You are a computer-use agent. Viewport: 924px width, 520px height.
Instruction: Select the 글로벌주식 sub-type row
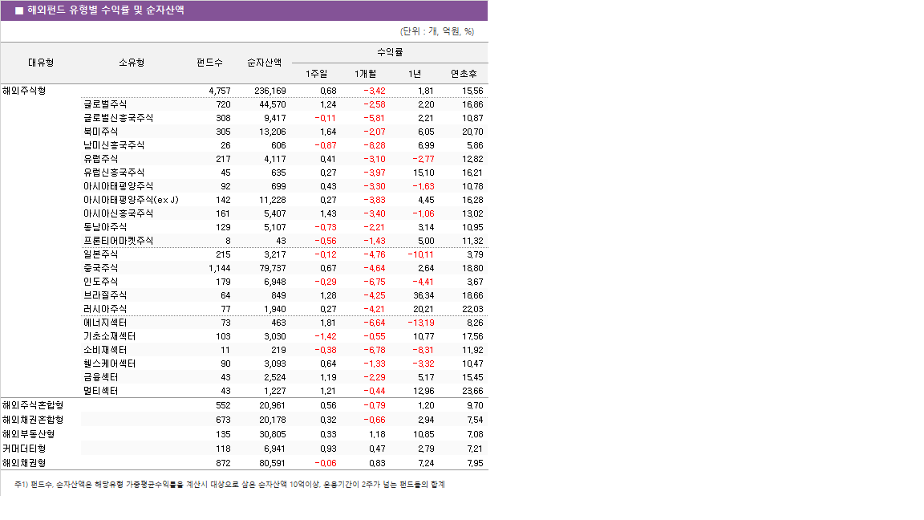[104, 104]
